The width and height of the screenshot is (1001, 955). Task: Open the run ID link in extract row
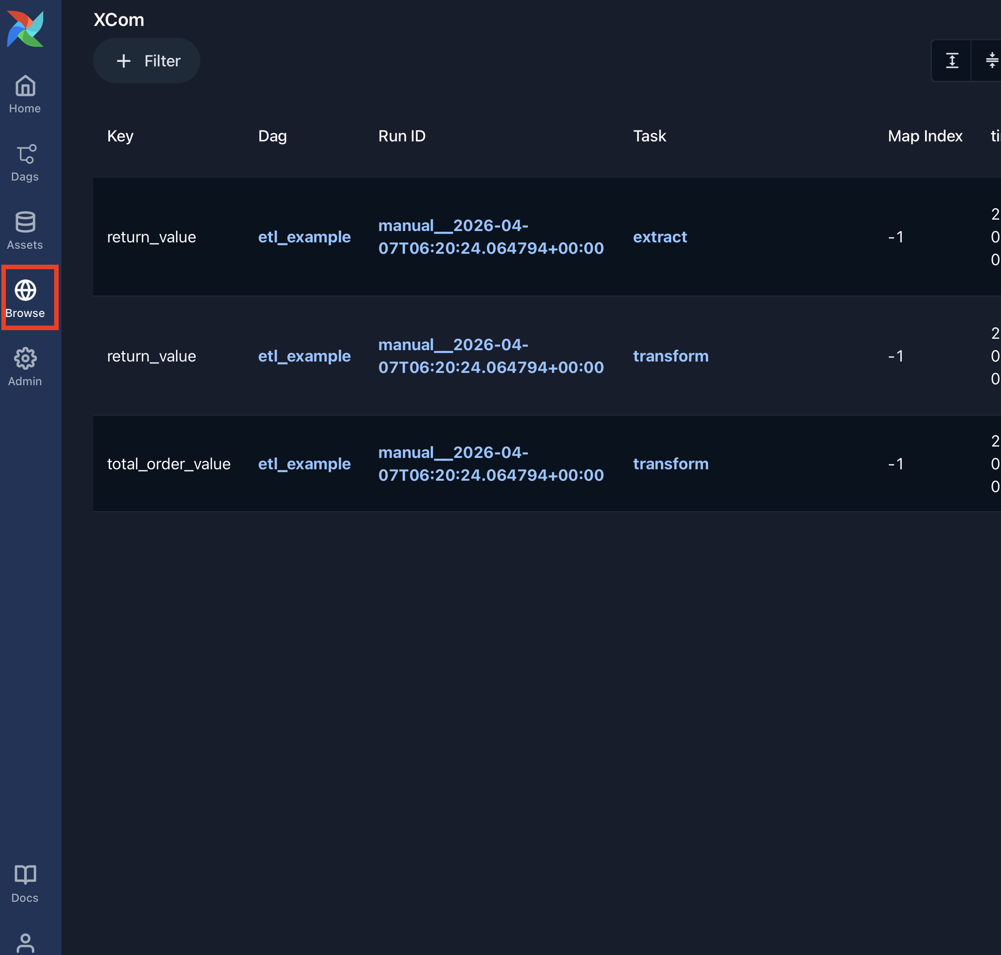click(491, 237)
